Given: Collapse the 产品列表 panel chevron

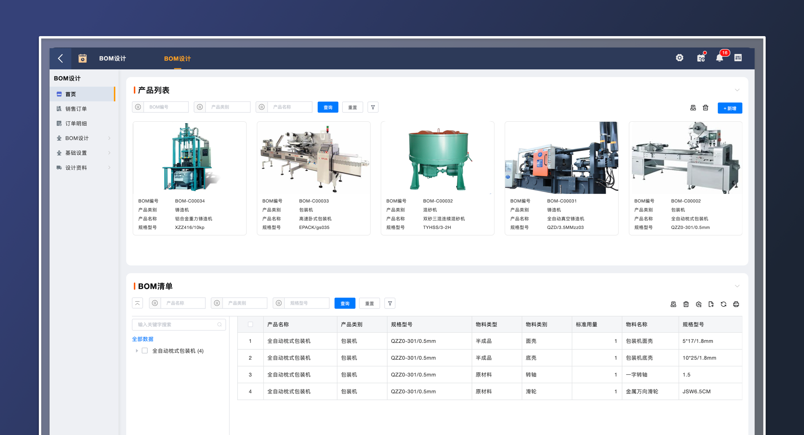Looking at the screenshot, I should pyautogui.click(x=737, y=90).
